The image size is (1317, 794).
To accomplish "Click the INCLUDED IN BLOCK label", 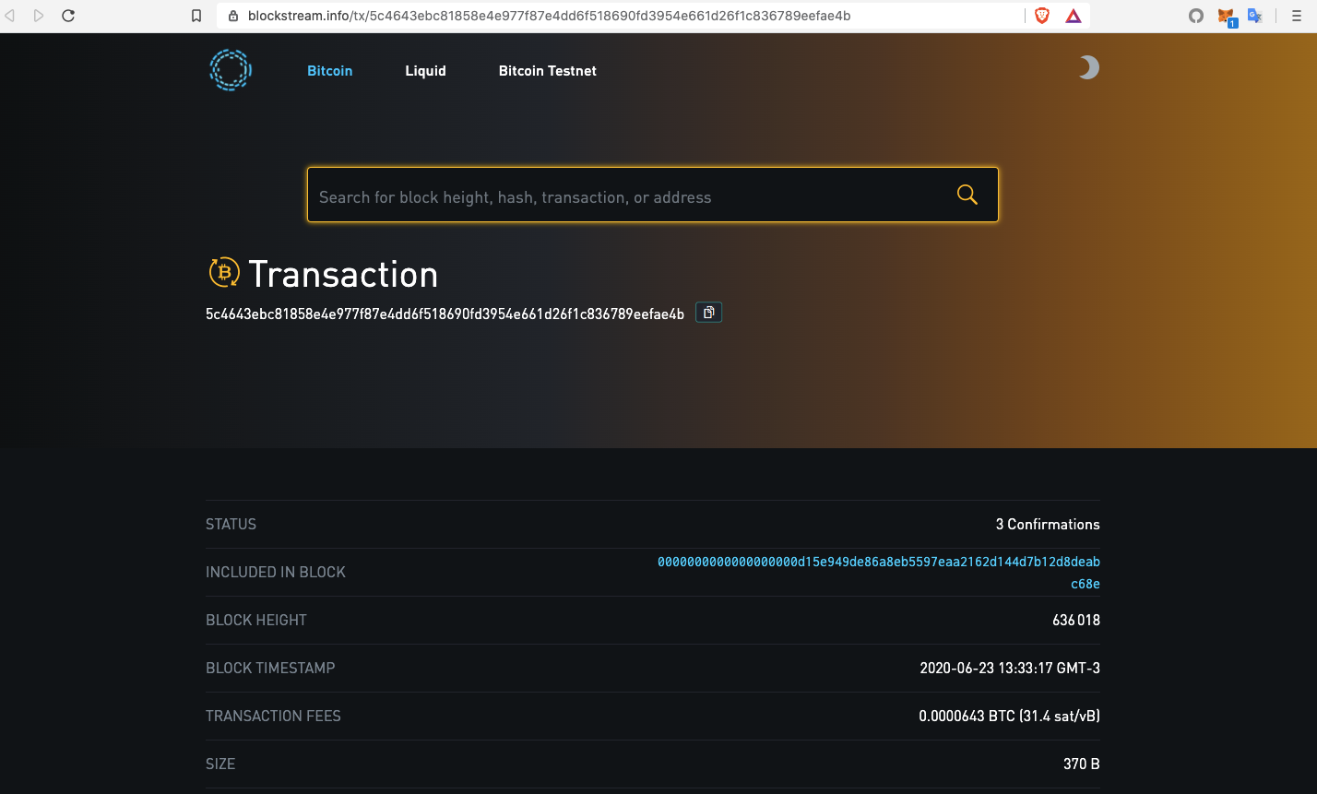I will (x=276, y=572).
